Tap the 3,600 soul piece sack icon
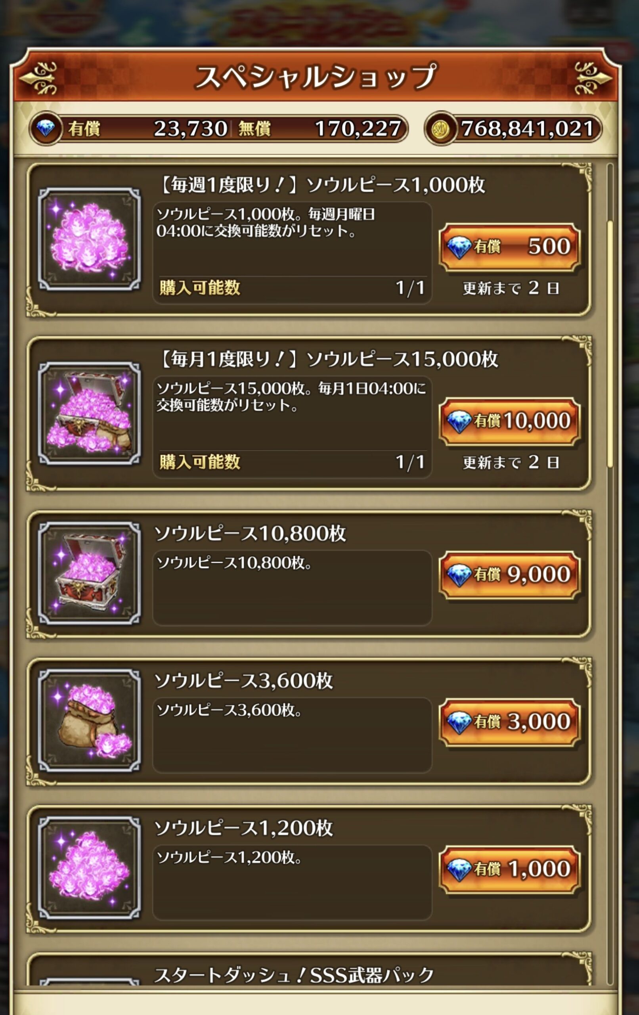Image resolution: width=639 pixels, height=1015 pixels. pyautogui.click(x=89, y=721)
